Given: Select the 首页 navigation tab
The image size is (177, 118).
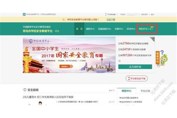Looking at the screenshot, I should (x=79, y=29).
